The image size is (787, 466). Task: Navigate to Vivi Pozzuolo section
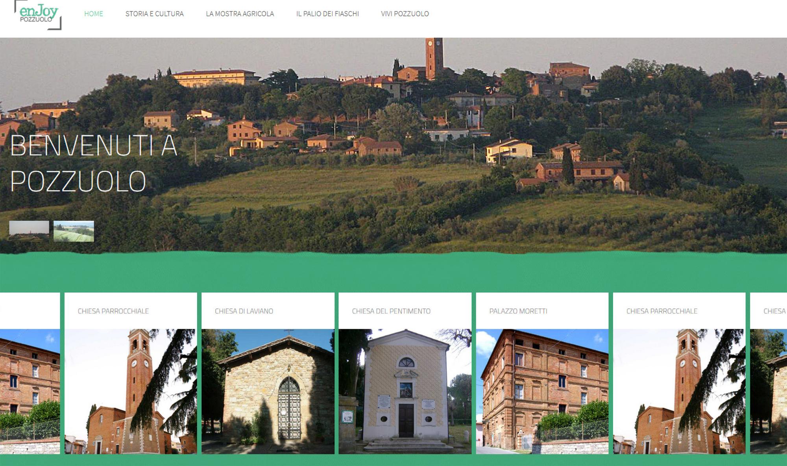[405, 14]
